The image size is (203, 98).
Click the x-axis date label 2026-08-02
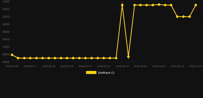click(x=104, y=66)
